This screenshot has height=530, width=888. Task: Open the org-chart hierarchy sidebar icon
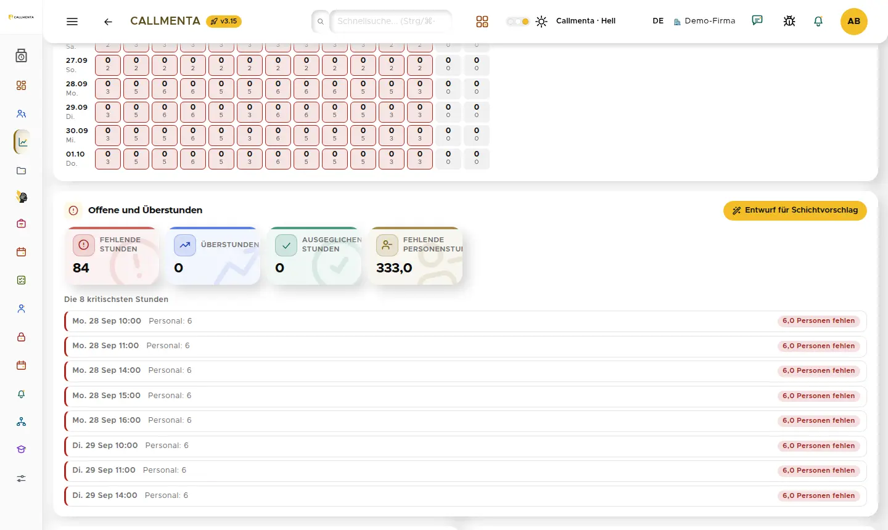tap(22, 422)
